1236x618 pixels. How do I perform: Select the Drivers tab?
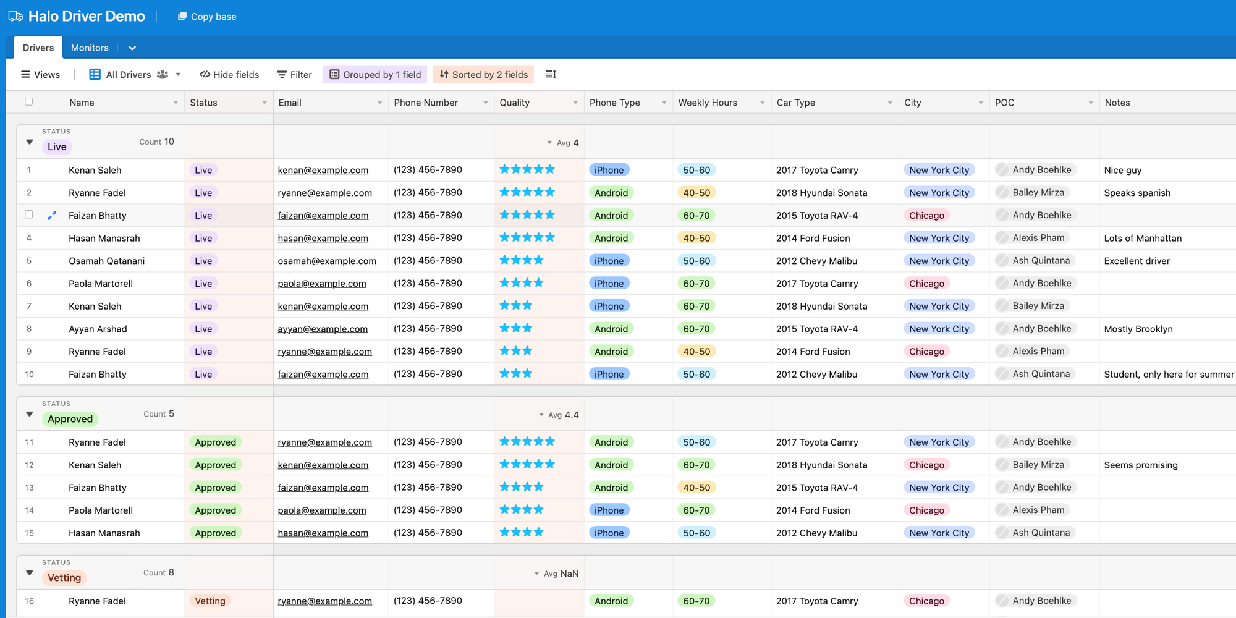tap(37, 48)
